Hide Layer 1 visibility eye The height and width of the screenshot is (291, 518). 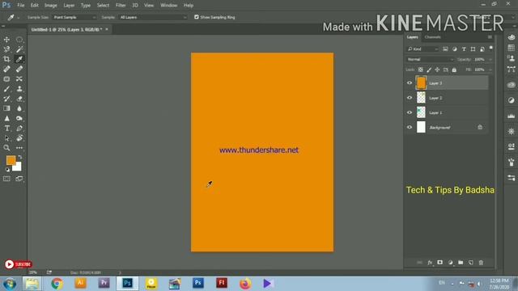(410, 113)
